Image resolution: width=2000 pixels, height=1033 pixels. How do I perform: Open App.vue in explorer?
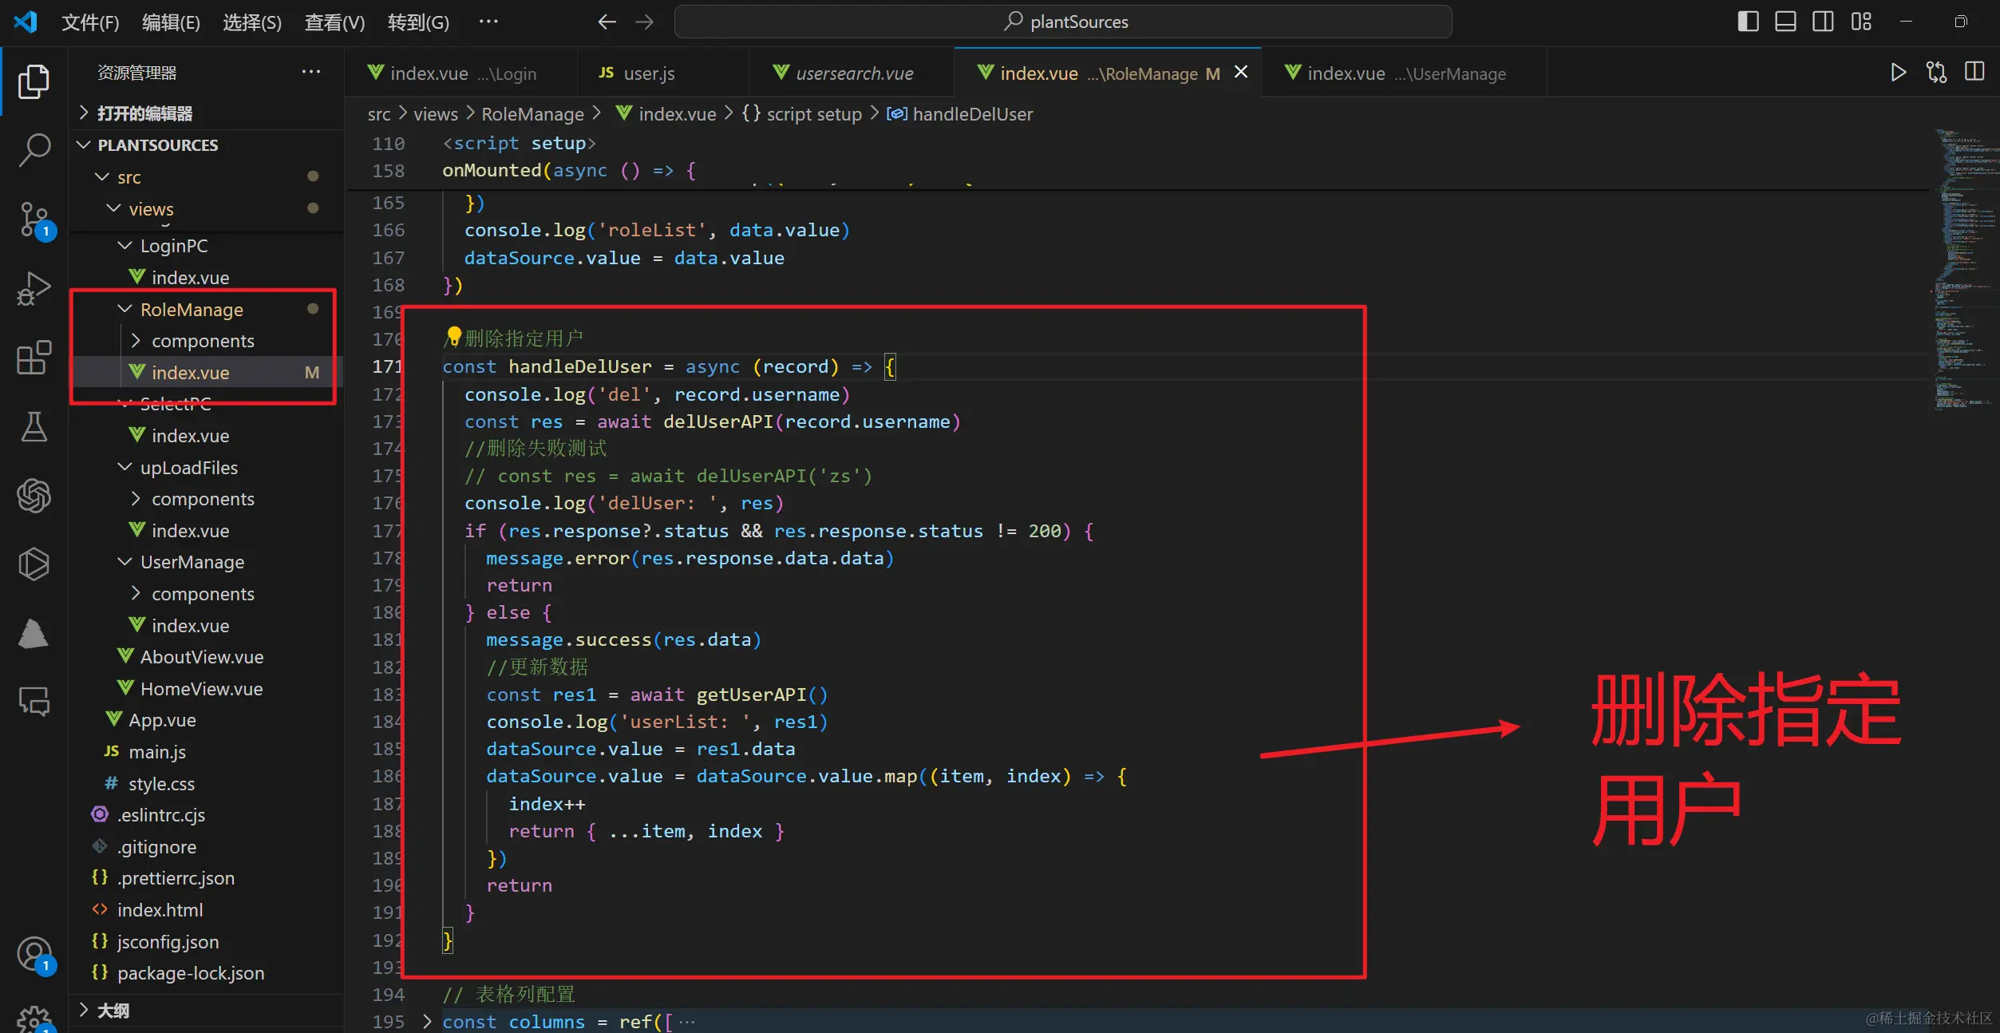(x=206, y=720)
